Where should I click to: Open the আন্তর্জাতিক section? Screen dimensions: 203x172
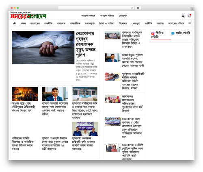coord(75,24)
